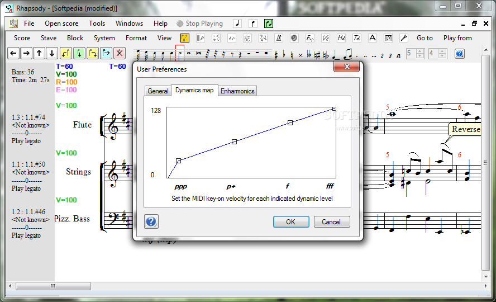Open the wrench settings tool icon
Viewport: 496px width, 302px height.
tap(404, 38)
